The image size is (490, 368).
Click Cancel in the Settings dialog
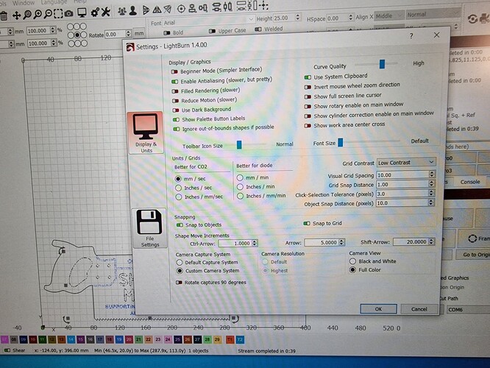click(419, 309)
